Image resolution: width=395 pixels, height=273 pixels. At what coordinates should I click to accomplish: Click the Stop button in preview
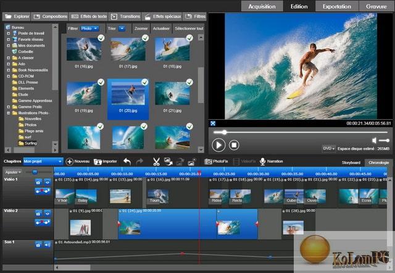pos(234,145)
